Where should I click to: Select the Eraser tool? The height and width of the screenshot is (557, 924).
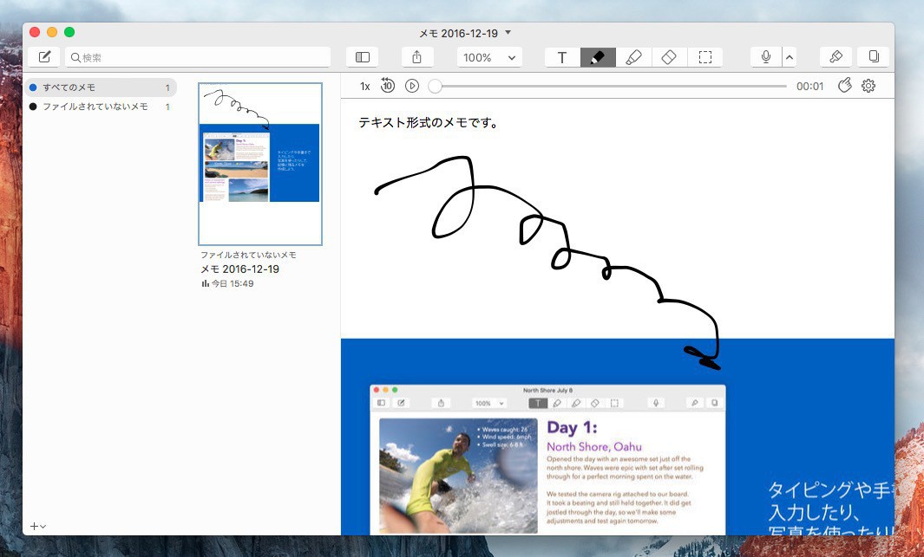click(x=669, y=57)
